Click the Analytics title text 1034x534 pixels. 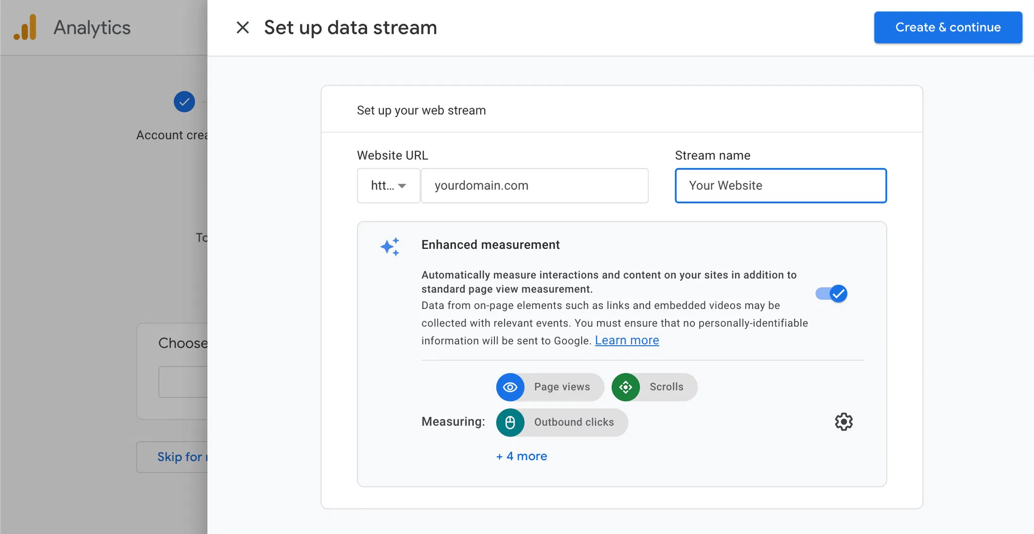click(92, 28)
